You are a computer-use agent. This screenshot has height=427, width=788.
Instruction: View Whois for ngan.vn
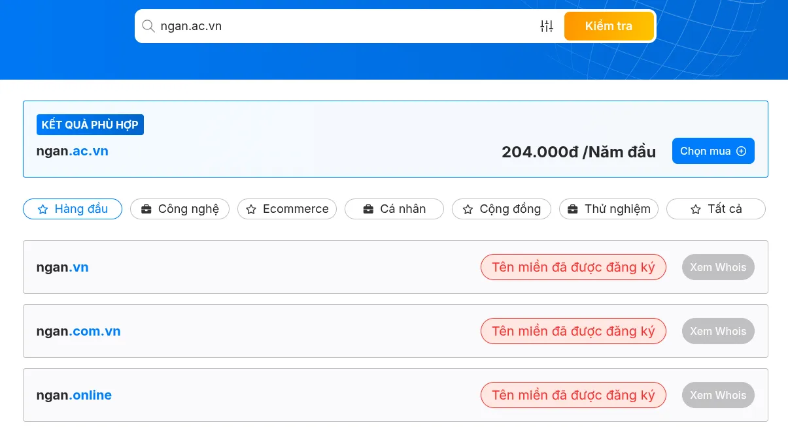[x=717, y=267]
